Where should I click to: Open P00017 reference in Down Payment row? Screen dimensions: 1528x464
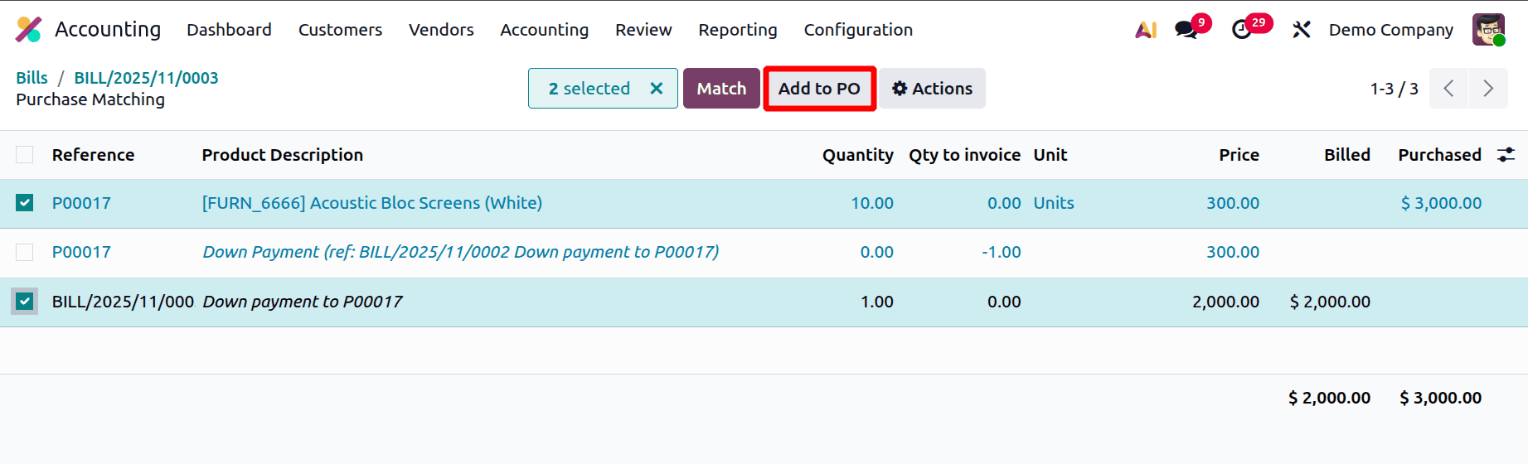(x=81, y=252)
